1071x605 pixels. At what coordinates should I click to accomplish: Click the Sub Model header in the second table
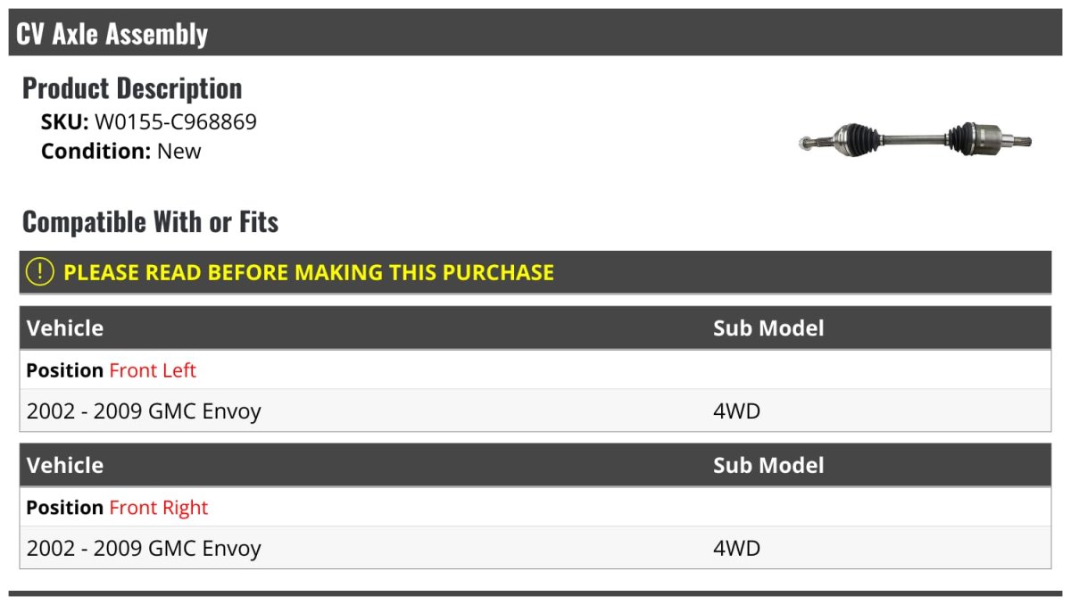[768, 465]
